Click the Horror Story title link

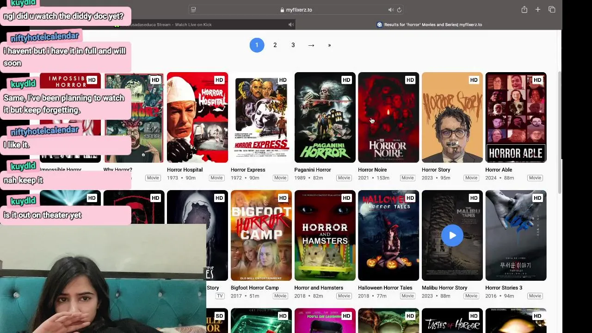tap(436, 170)
